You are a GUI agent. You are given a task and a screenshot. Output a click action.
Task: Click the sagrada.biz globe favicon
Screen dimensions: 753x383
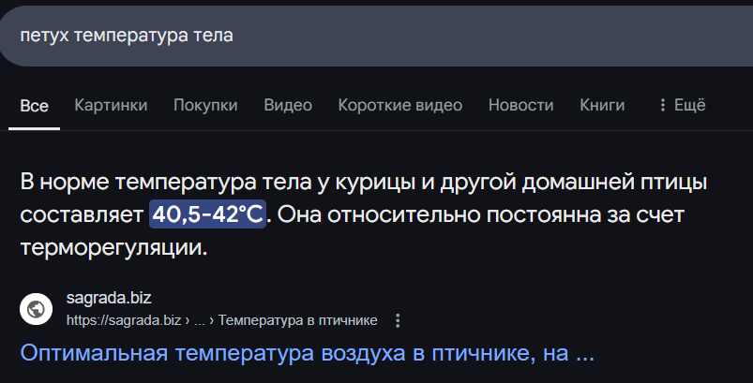[36, 309]
